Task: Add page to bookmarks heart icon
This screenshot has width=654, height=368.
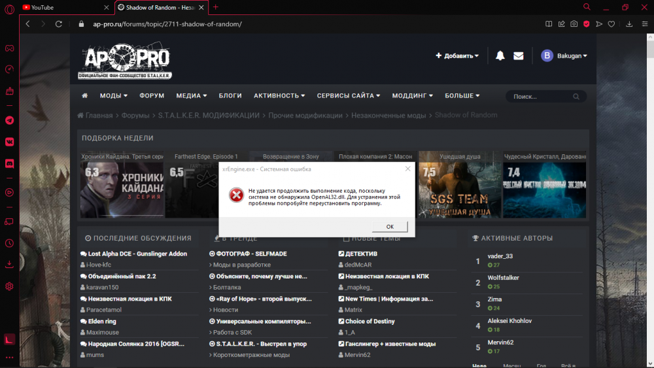Action: click(611, 24)
